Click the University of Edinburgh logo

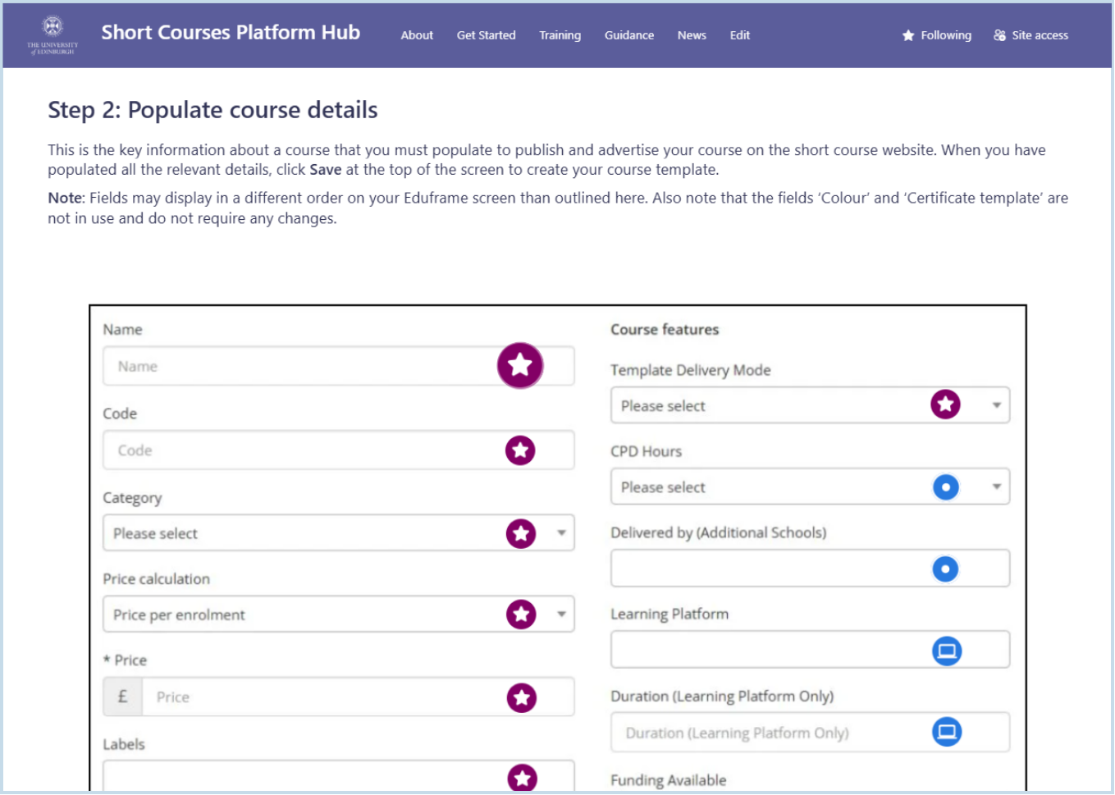tap(53, 34)
